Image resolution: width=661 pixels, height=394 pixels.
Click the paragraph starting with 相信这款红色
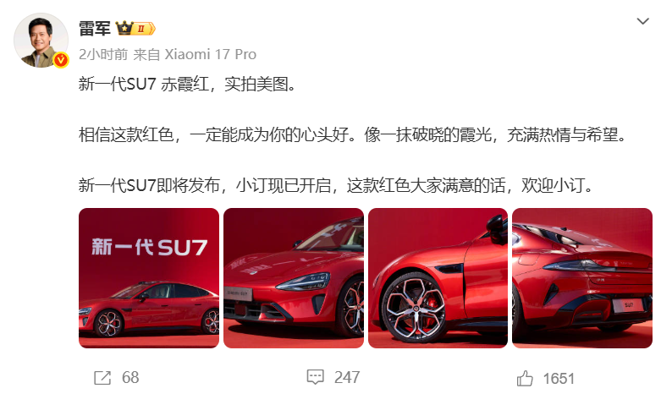353,134
